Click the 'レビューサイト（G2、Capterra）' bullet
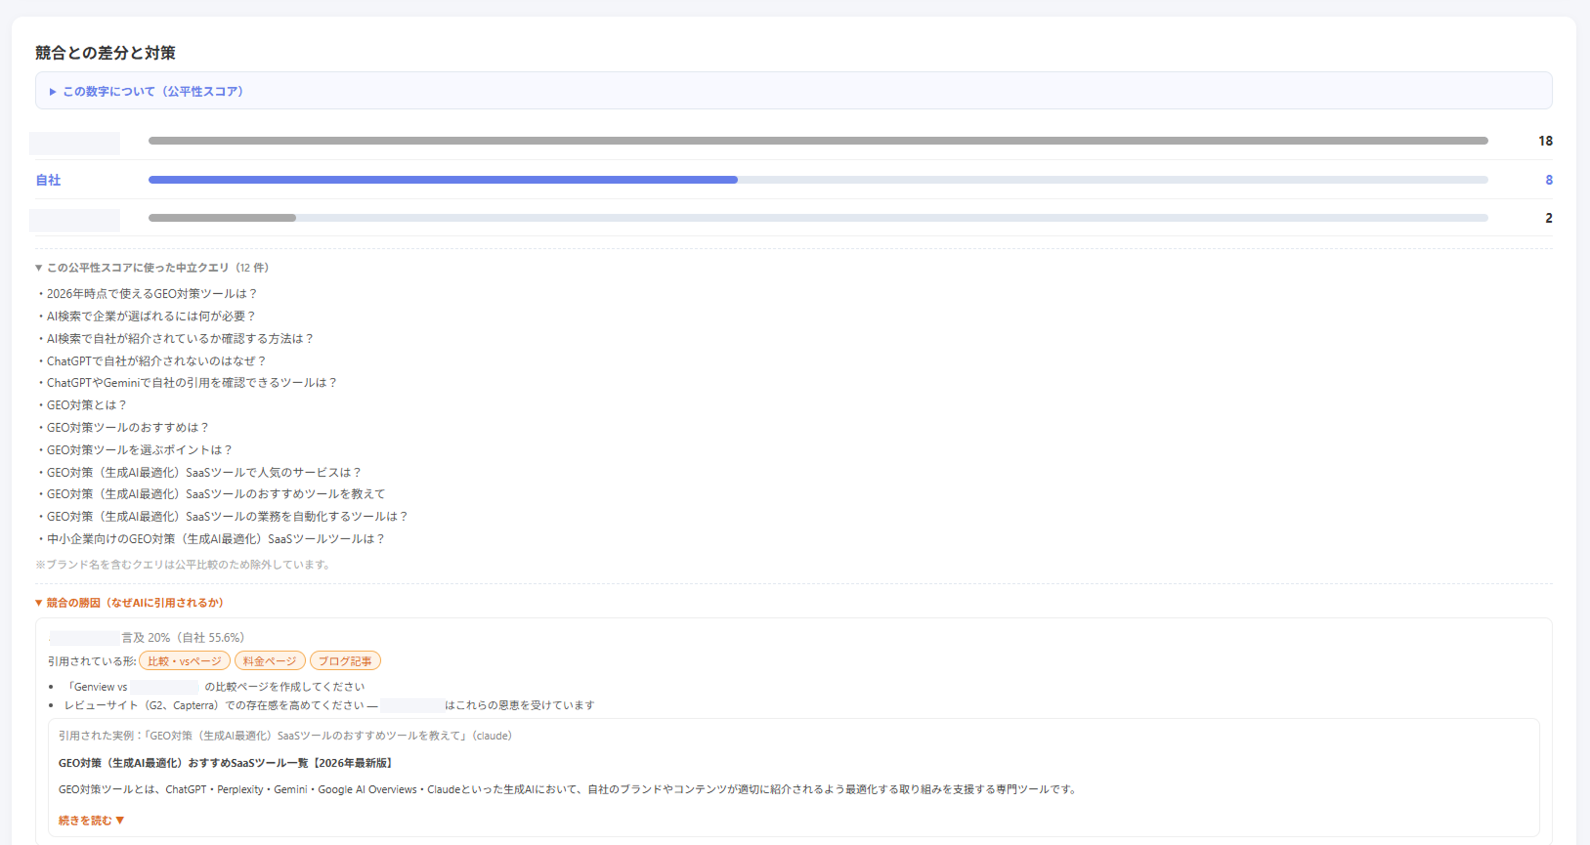 [330, 705]
